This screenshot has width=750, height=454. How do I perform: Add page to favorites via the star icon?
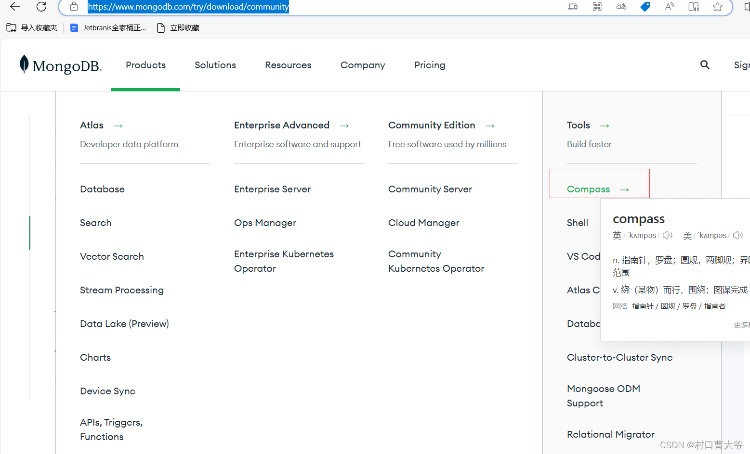[x=718, y=7]
